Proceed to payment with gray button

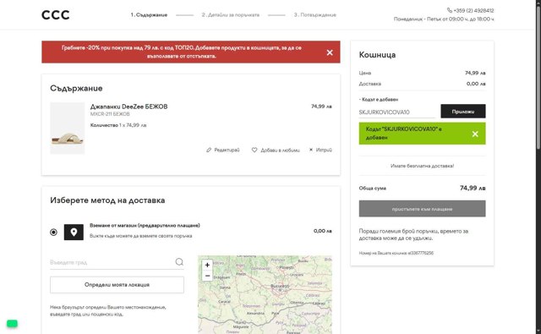coord(422,209)
